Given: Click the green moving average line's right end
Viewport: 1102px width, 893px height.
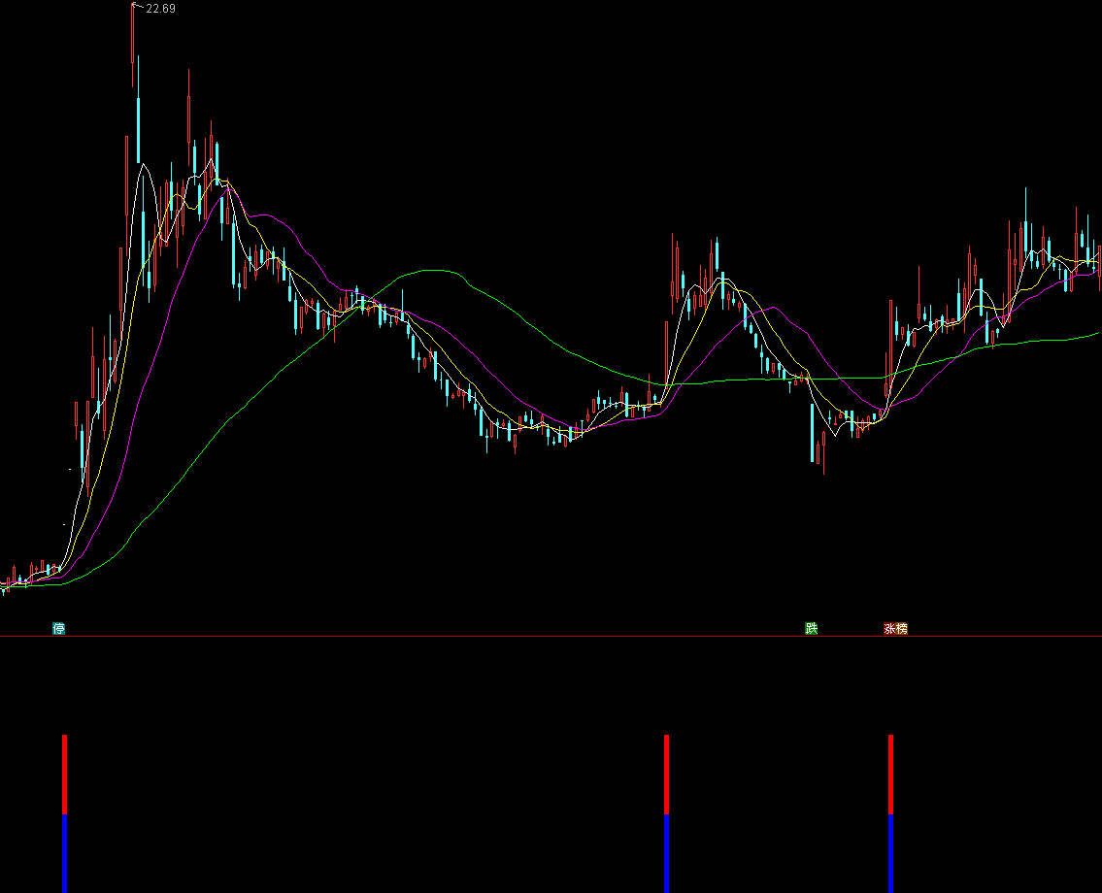Looking at the screenshot, I should (1097, 333).
